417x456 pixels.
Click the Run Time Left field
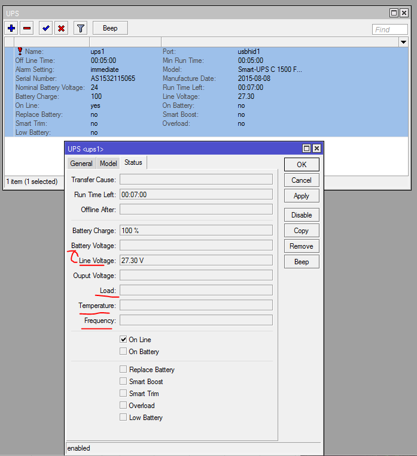point(196,195)
